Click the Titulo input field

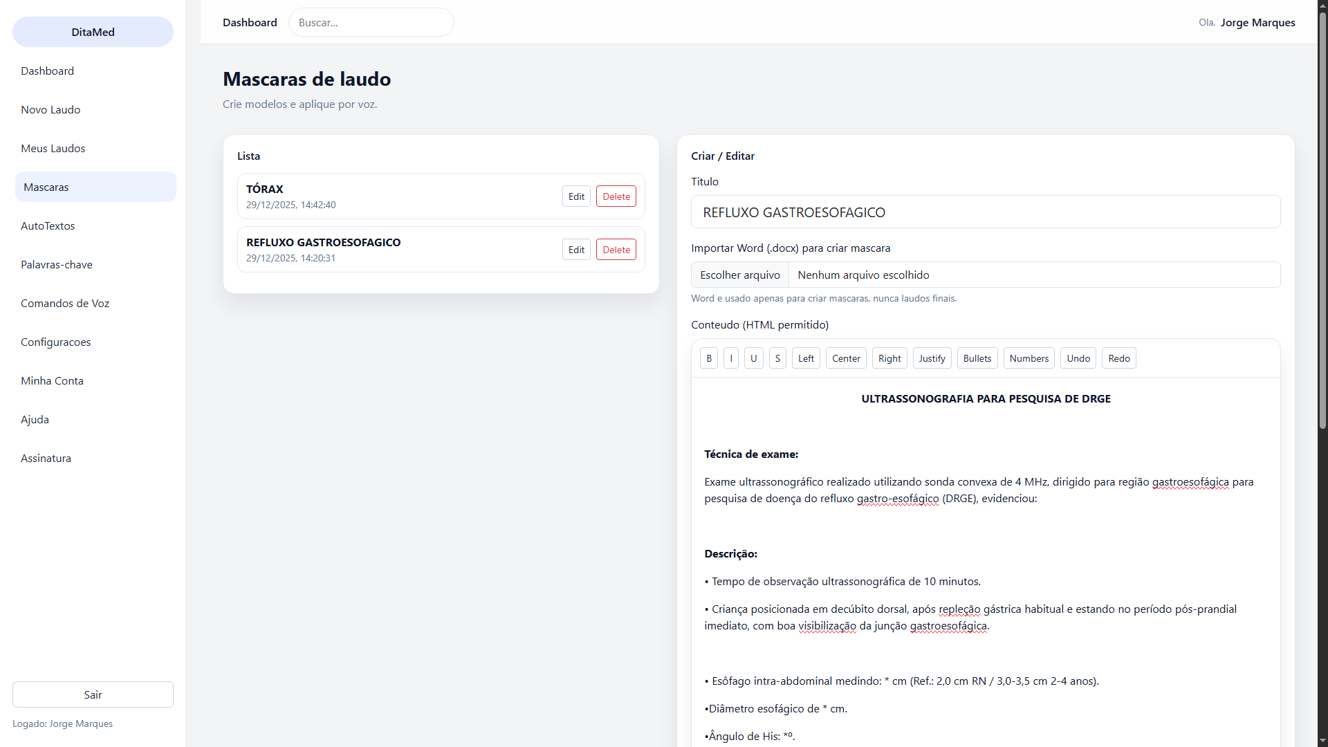click(985, 212)
